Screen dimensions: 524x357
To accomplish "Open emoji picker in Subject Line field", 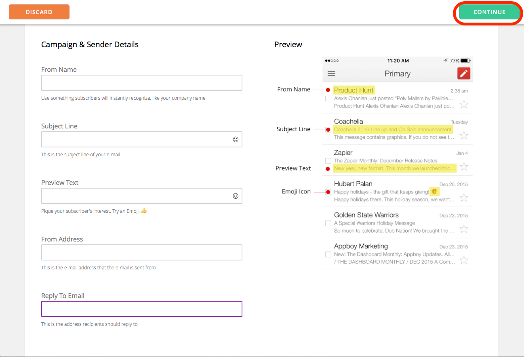I will [x=236, y=139].
